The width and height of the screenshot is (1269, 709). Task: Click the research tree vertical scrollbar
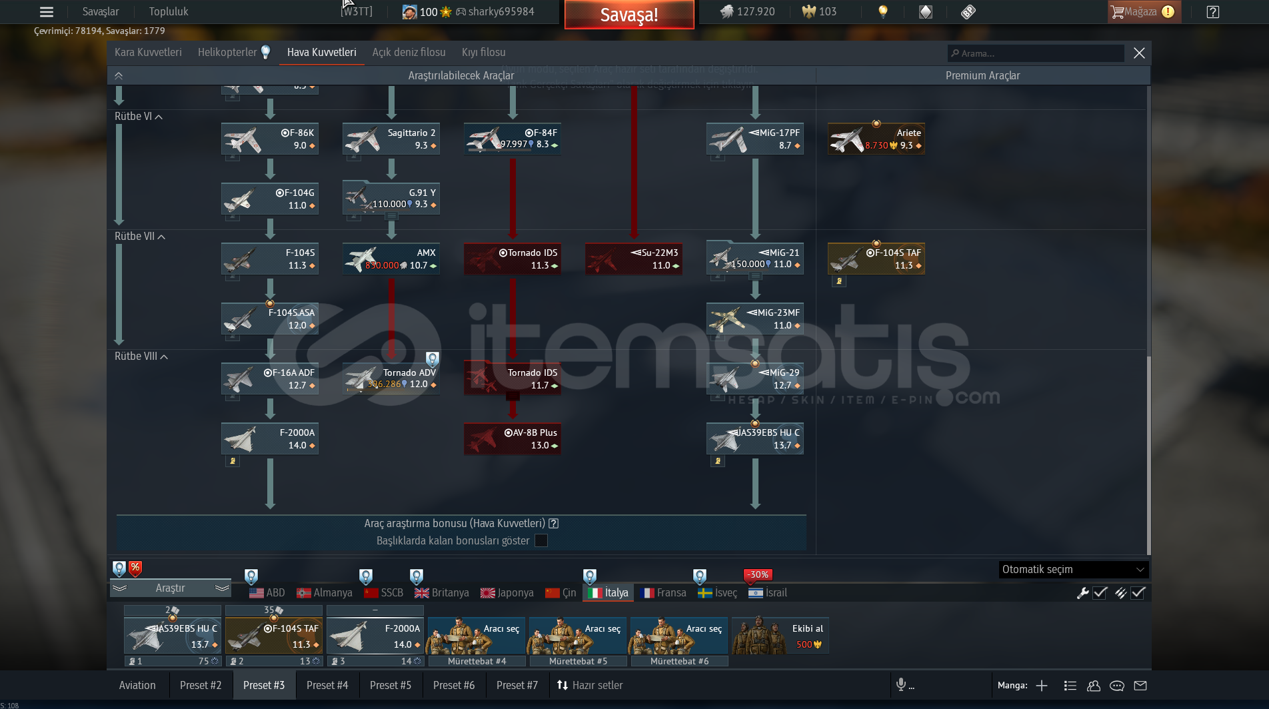coord(1148,456)
